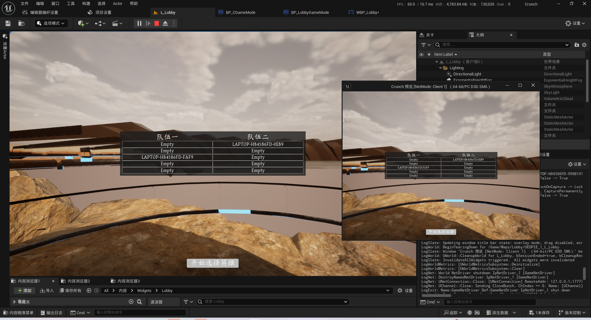
Task: Open the Build menu
Action: pos(86,4)
